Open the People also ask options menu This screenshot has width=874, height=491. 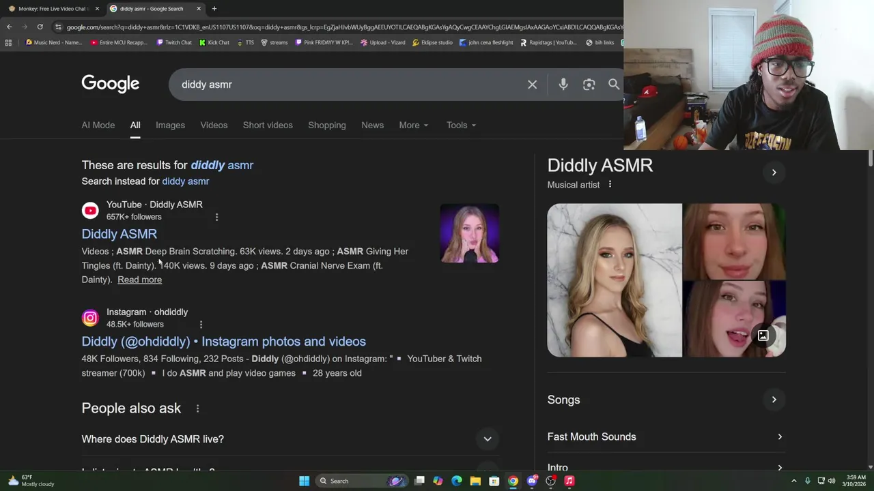point(197,408)
